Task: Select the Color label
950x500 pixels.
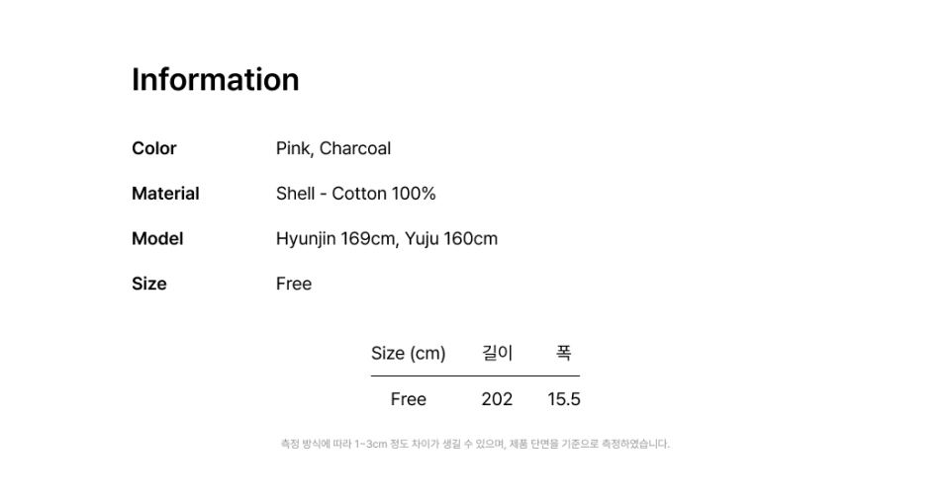Action: (154, 148)
